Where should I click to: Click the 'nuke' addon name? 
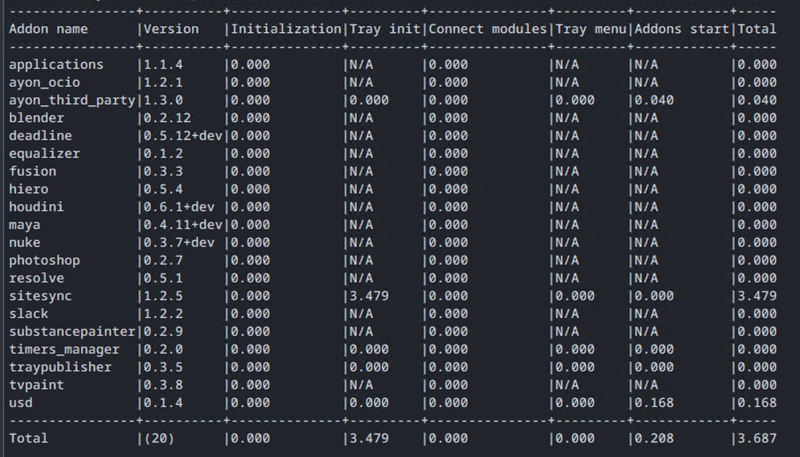[25, 243]
